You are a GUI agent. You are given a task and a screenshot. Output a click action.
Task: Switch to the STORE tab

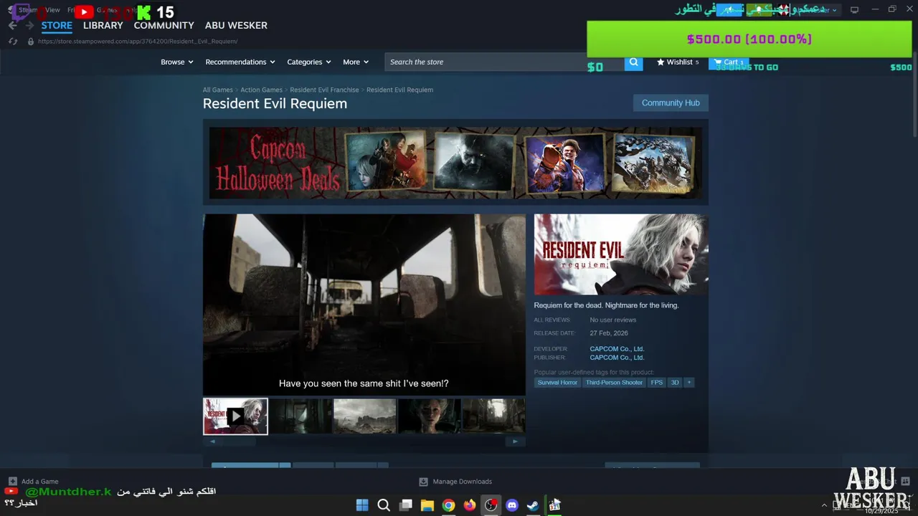click(x=57, y=25)
